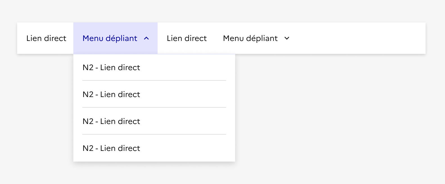The image size is (445, 184).
Task: Click divider line above the last submenu item
Action: click(x=154, y=134)
